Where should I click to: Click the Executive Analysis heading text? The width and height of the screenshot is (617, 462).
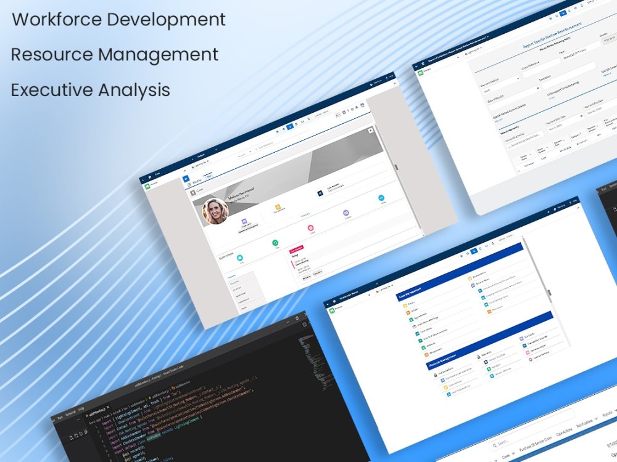coord(91,89)
